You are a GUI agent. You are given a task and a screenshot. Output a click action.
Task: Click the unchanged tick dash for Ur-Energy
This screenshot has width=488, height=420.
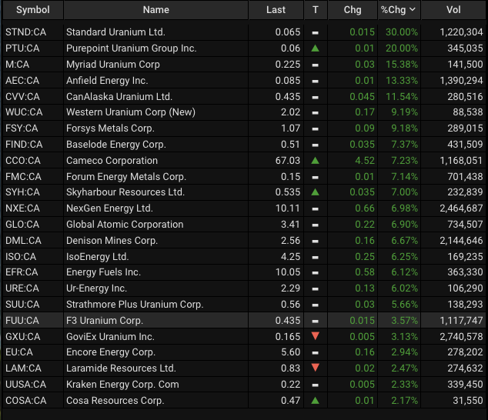point(316,289)
